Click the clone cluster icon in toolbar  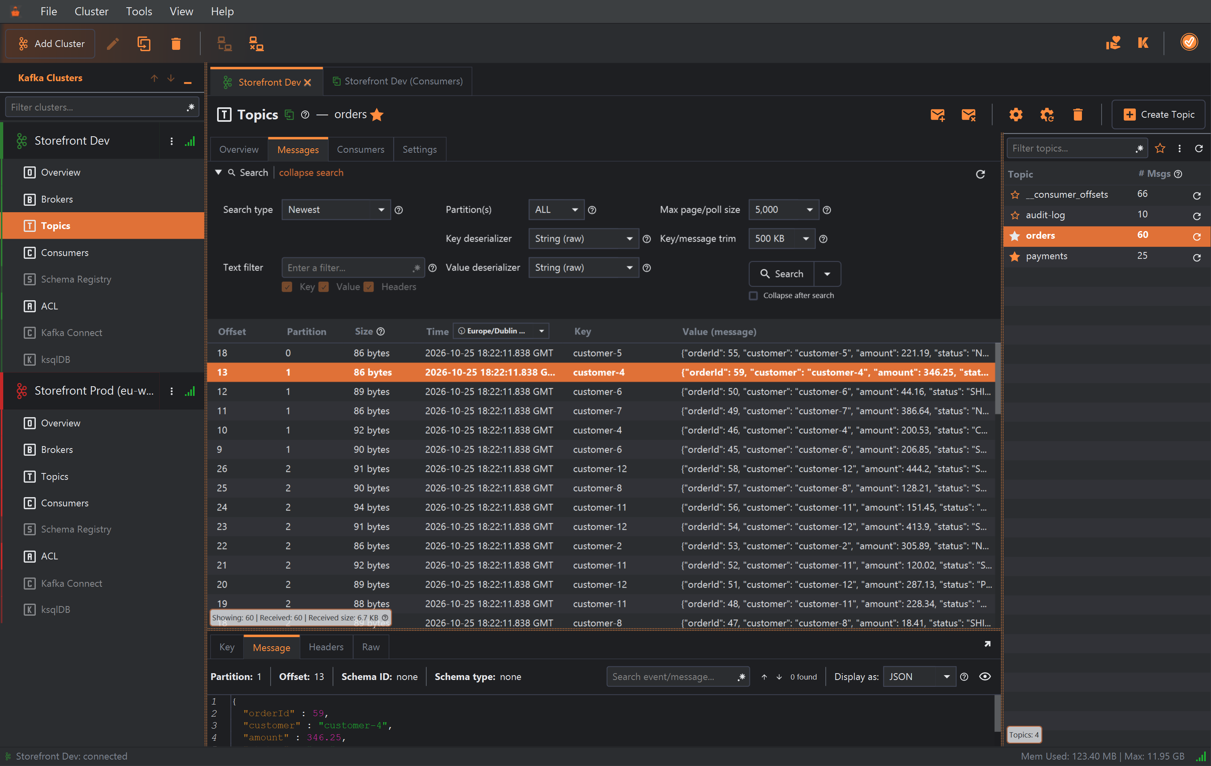click(144, 44)
